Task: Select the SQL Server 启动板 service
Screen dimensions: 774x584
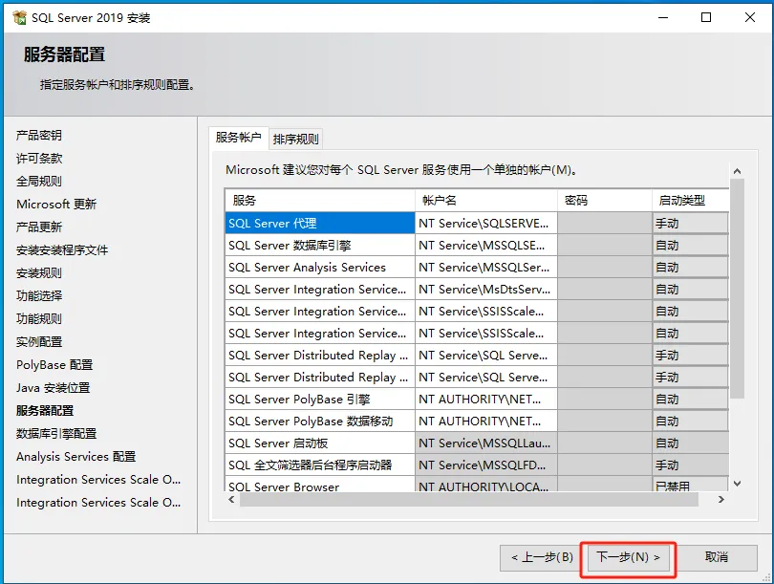Action: (x=320, y=443)
